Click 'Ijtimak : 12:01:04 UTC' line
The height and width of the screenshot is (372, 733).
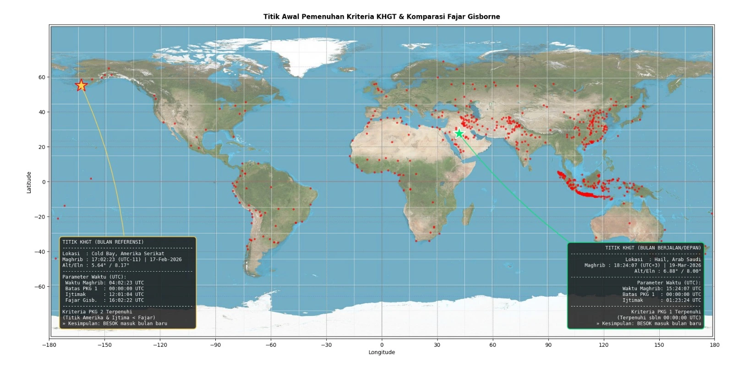[x=104, y=295]
